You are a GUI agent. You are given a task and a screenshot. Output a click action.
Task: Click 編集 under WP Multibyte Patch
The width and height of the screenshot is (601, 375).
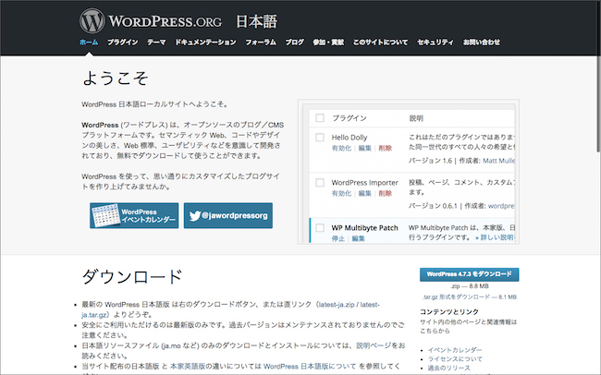click(x=359, y=238)
